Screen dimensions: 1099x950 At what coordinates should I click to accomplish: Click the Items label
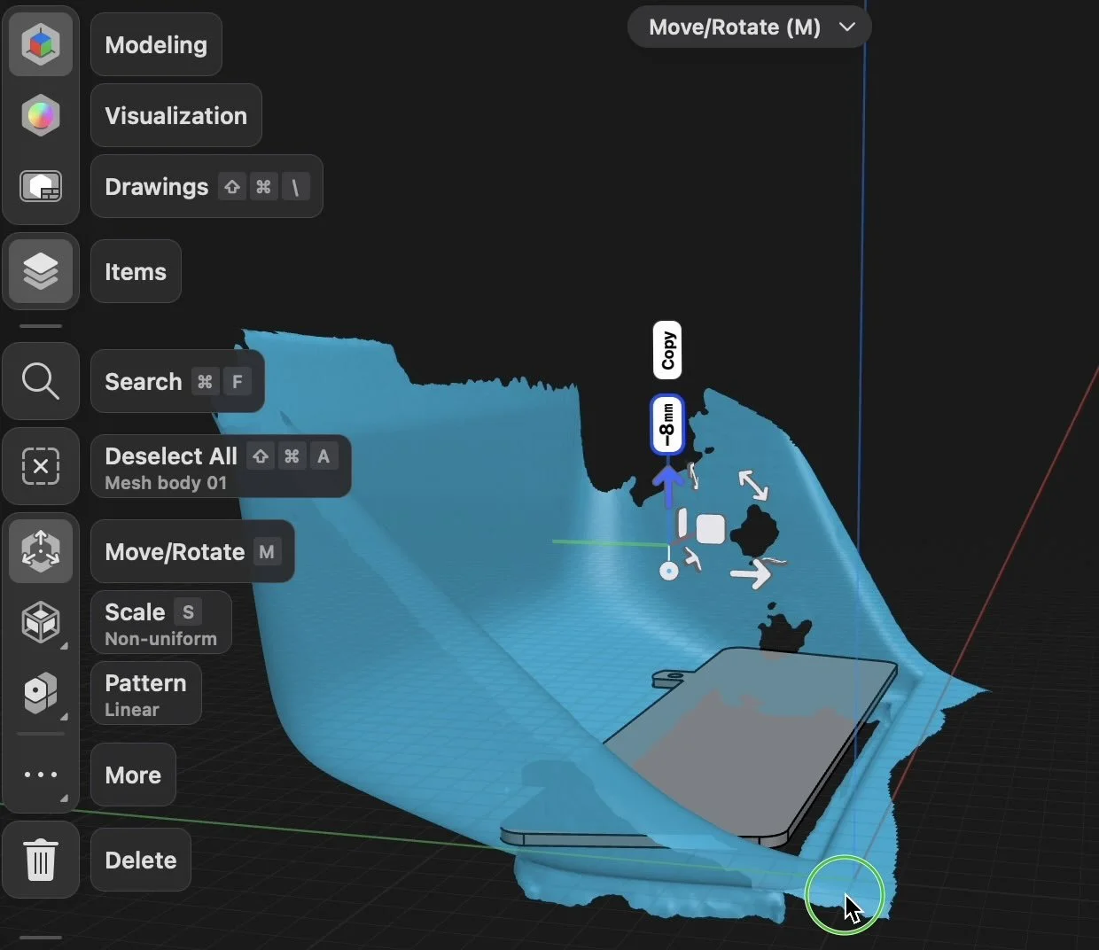[136, 271]
